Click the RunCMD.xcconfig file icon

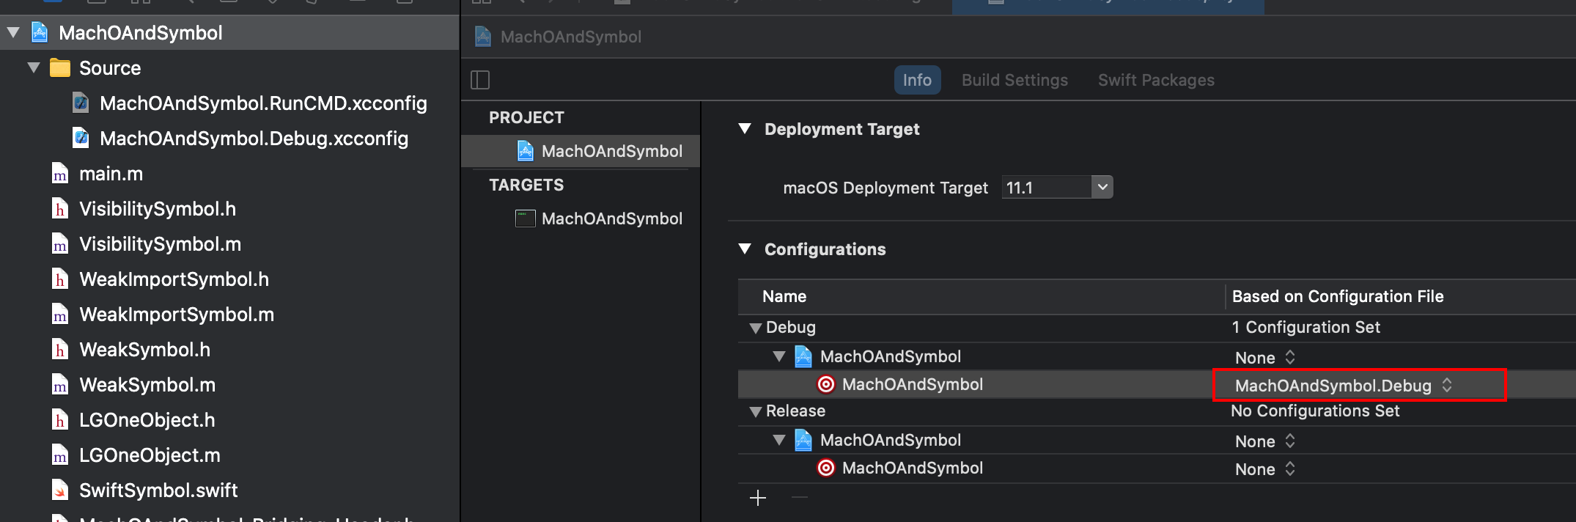pos(81,103)
